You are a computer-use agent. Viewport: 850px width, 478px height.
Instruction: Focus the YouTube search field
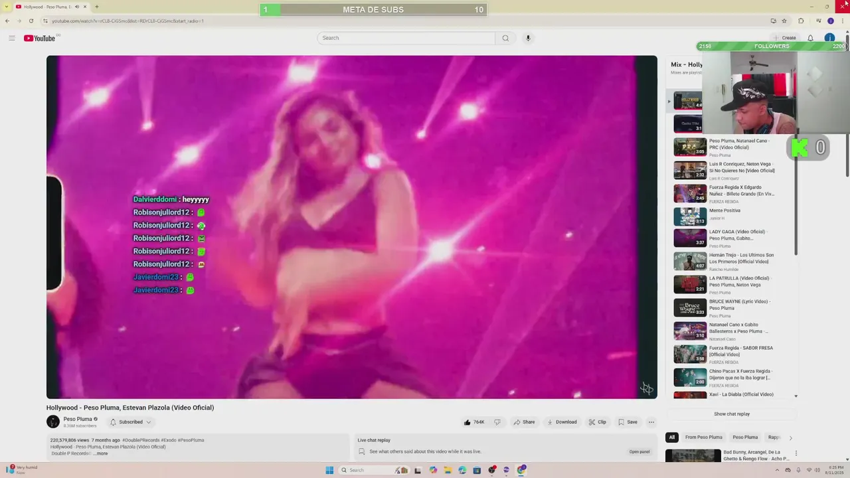pos(406,38)
